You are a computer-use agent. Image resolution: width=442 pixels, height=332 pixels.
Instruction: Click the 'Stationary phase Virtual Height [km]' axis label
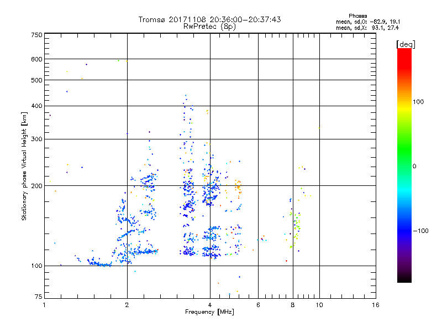click(x=24, y=166)
